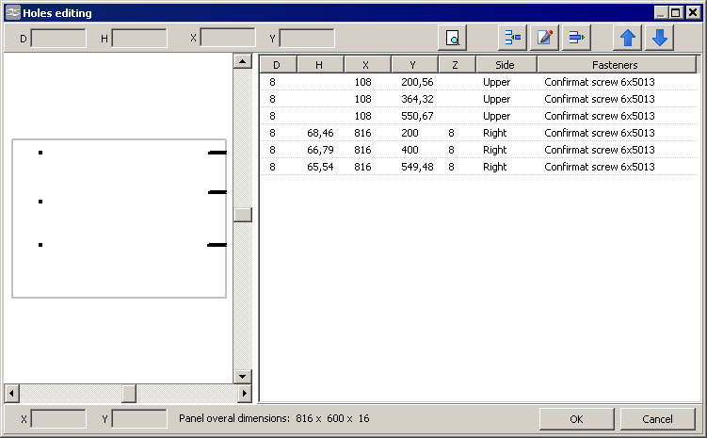Click Panel overal dimensions text
Viewport: 707px width, 438px height.
pos(274,418)
